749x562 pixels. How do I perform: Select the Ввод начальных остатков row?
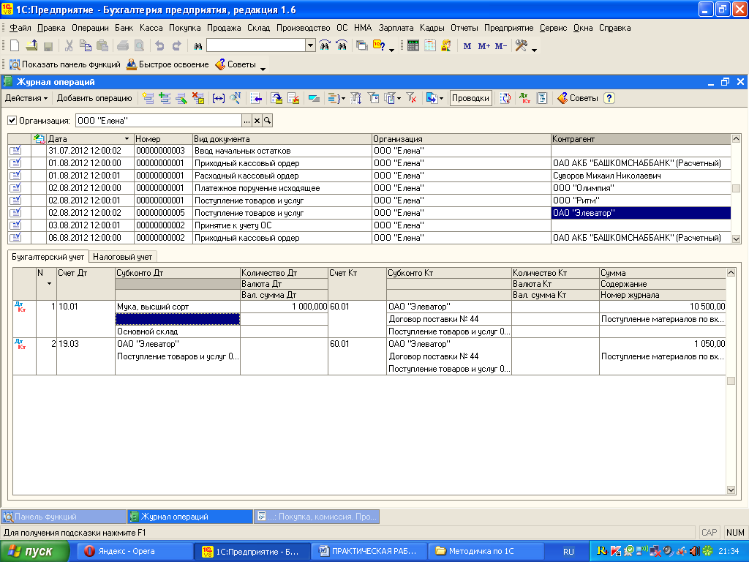pyautogui.click(x=369, y=151)
